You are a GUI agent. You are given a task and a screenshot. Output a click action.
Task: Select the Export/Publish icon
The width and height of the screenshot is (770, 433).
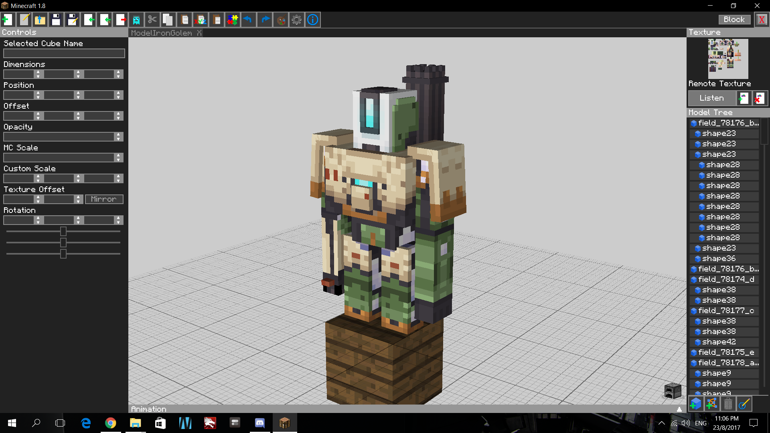pyautogui.click(x=121, y=20)
